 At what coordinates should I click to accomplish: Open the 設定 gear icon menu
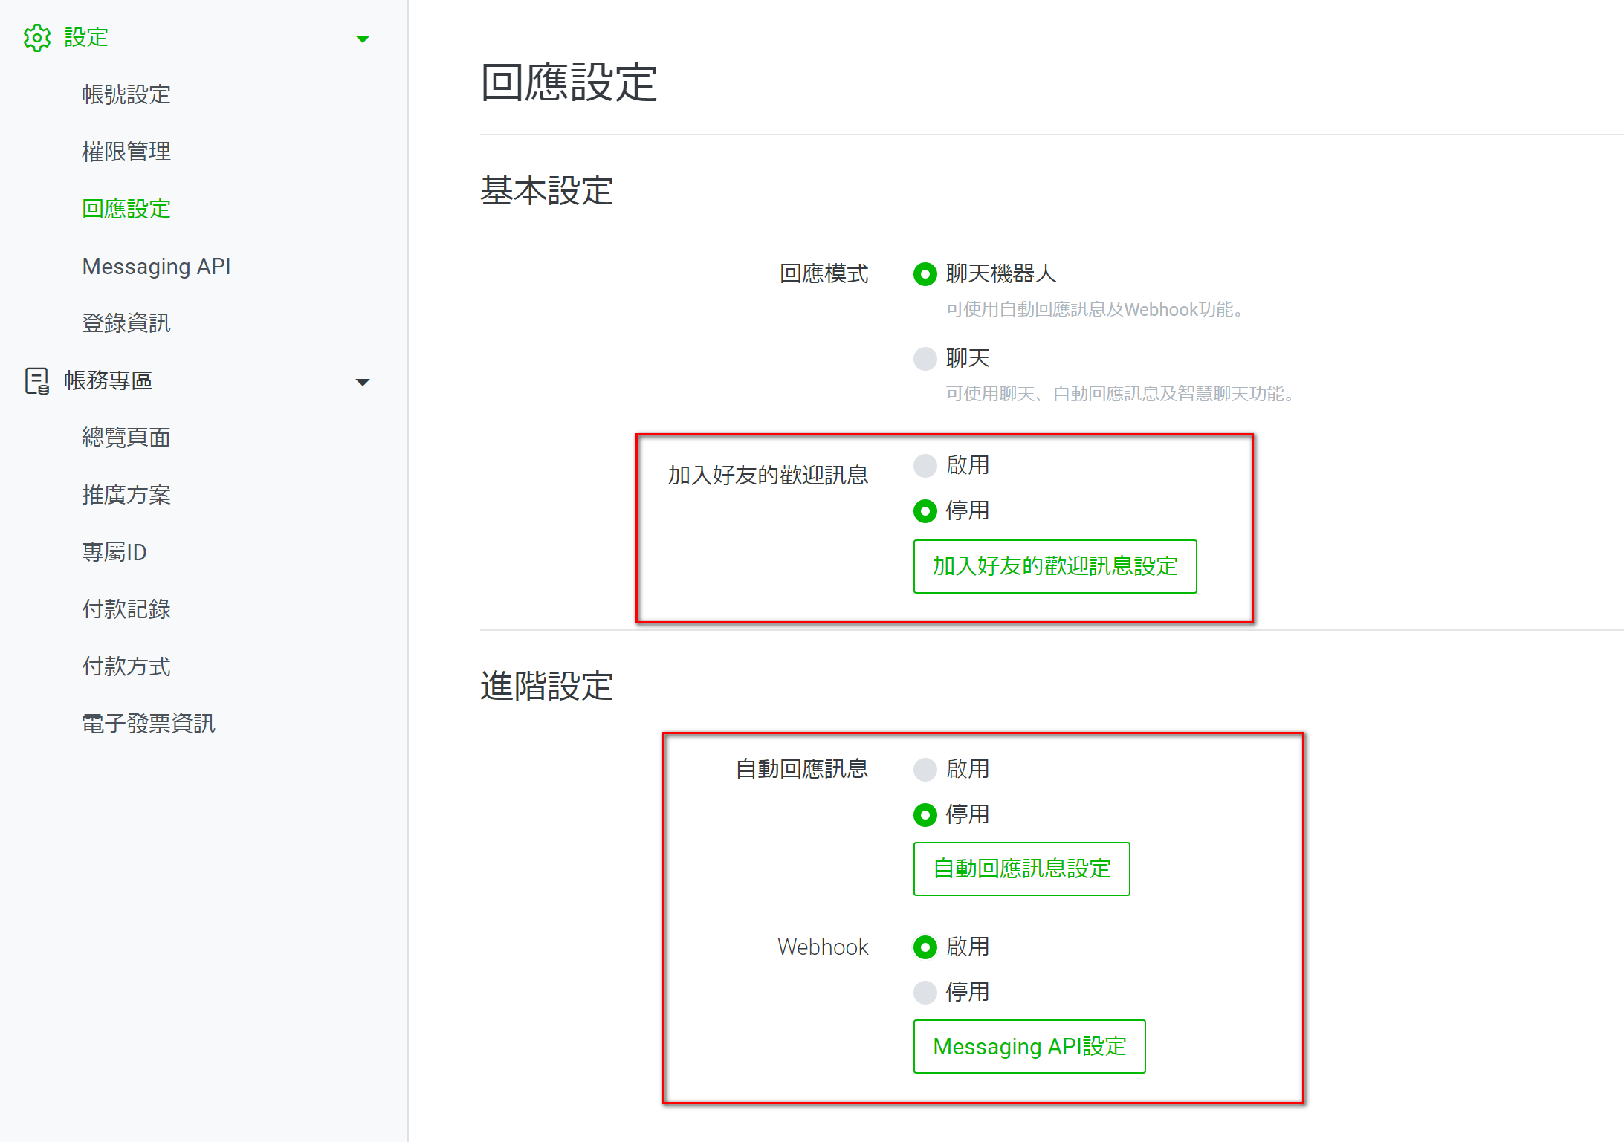(x=36, y=37)
